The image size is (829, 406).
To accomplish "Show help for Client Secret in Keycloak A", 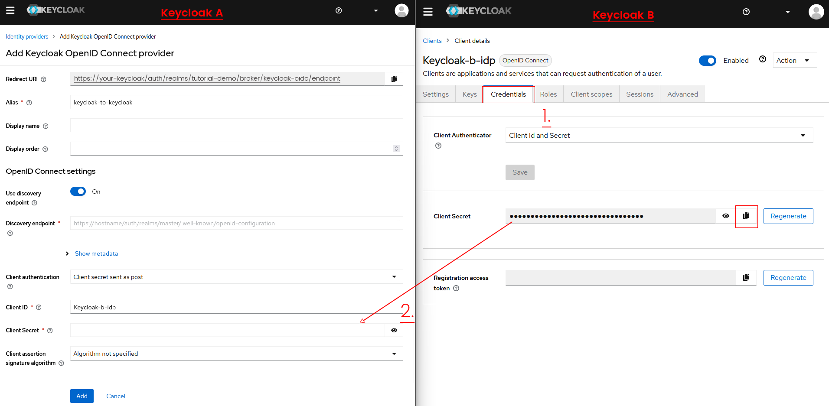I will click(50, 331).
